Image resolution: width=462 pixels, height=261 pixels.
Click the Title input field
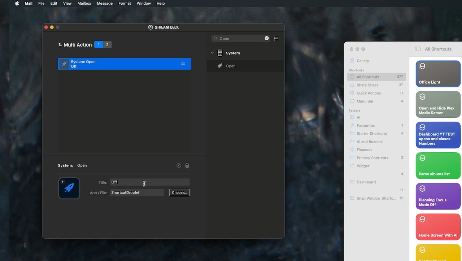pos(150,182)
